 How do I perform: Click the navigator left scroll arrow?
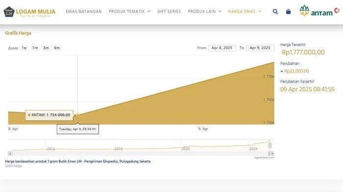(x=10, y=153)
